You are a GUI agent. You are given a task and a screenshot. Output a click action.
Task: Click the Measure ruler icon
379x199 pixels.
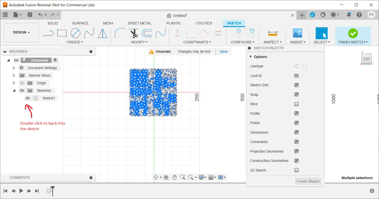point(273,33)
